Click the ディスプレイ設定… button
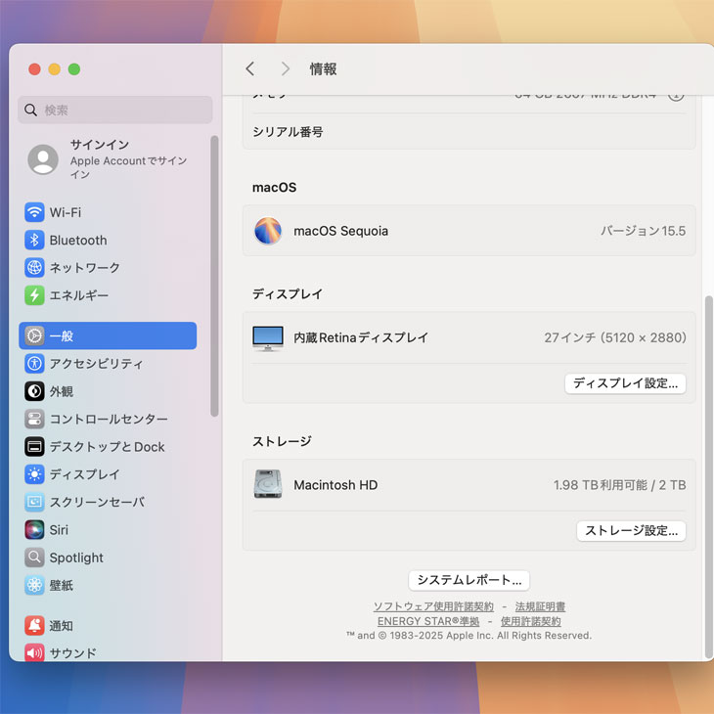The width and height of the screenshot is (714, 714). point(625,383)
